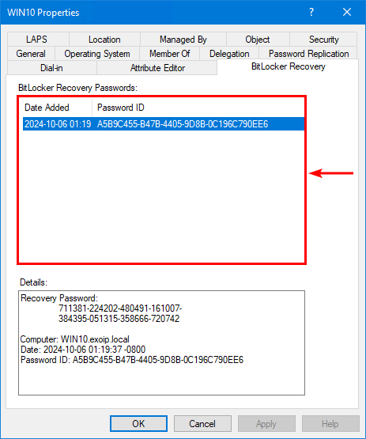Confirm with the OK button
Image resolution: width=366 pixels, height=439 pixels.
pos(138,424)
